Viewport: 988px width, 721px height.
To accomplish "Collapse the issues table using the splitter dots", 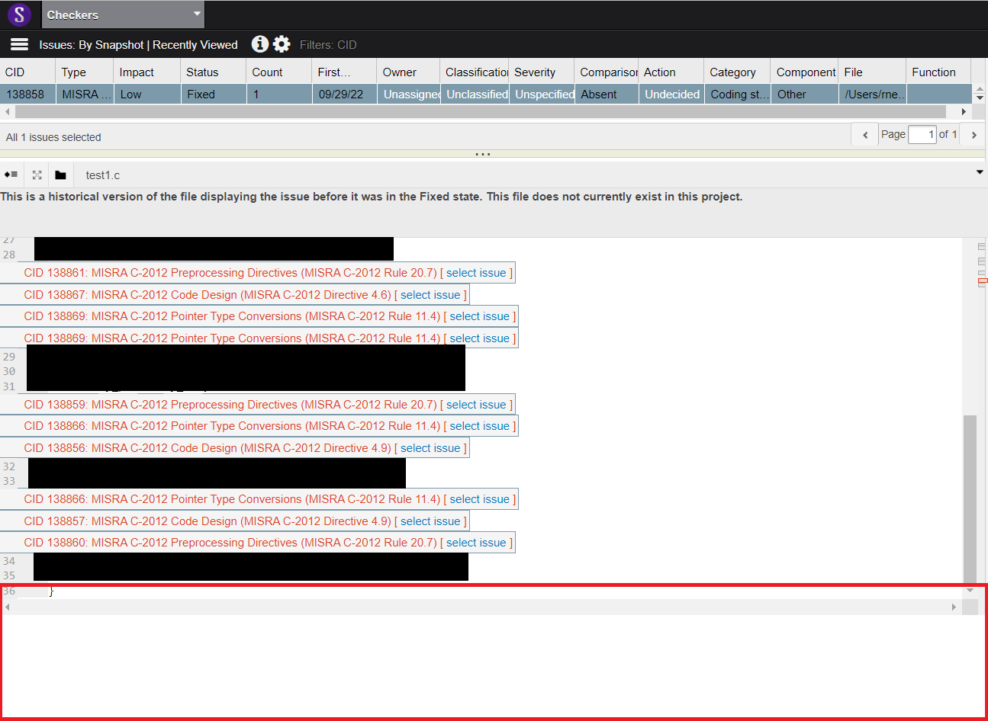I will 483,153.
